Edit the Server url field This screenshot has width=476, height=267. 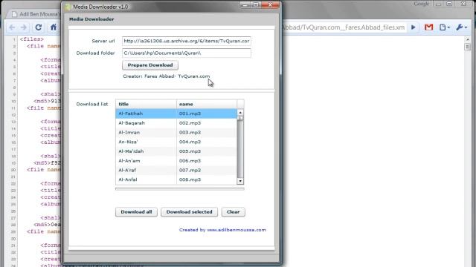click(x=187, y=41)
